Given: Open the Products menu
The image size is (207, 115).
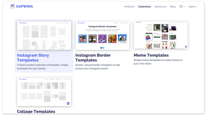Looking at the screenshot, I should pyautogui.click(x=129, y=7).
